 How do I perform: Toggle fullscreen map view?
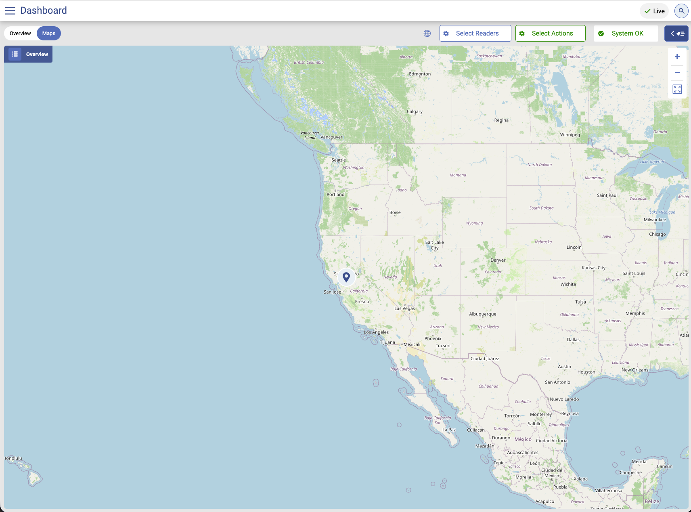(x=677, y=89)
